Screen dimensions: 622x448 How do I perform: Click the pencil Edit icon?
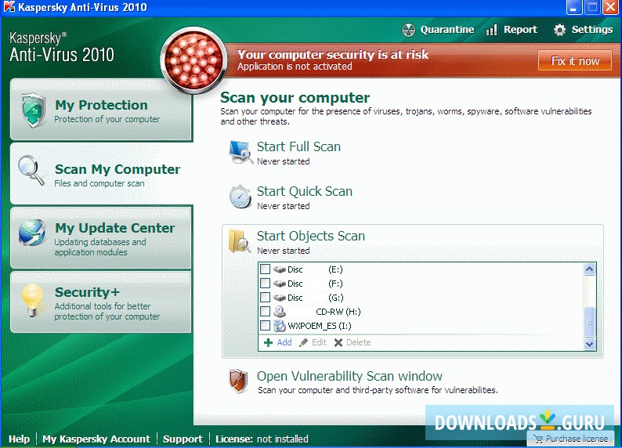303,342
